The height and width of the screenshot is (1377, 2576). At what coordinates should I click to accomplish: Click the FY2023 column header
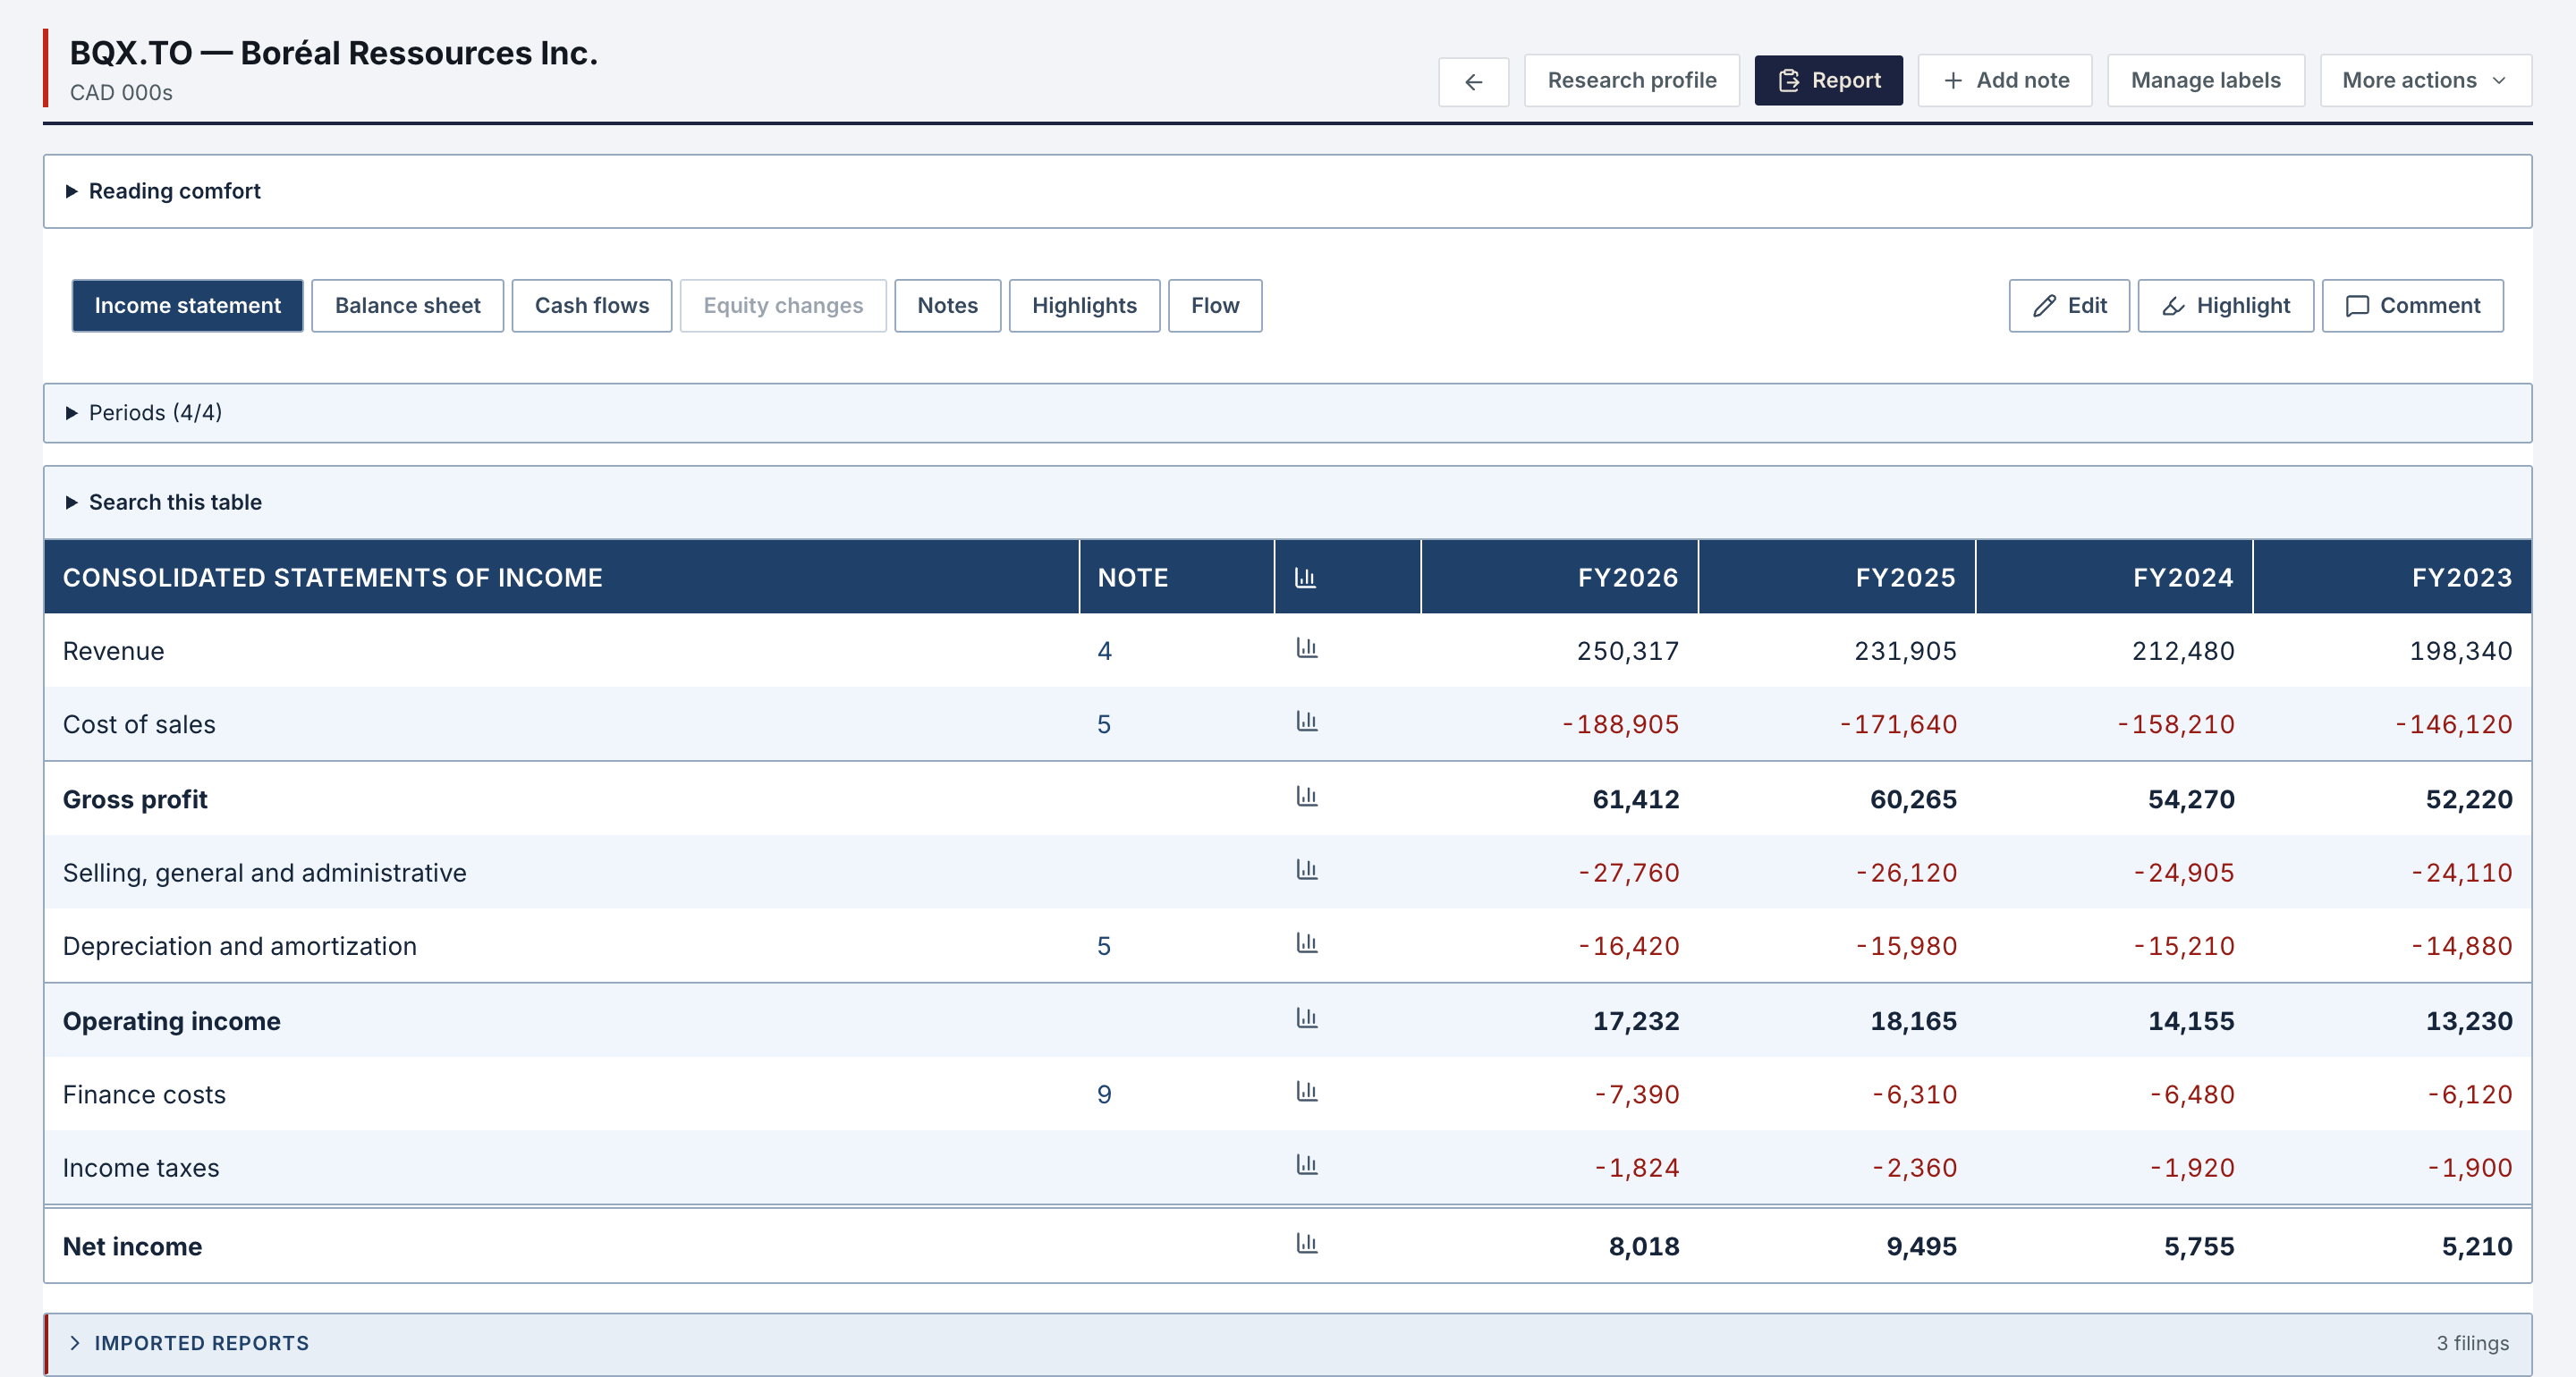pos(2392,577)
